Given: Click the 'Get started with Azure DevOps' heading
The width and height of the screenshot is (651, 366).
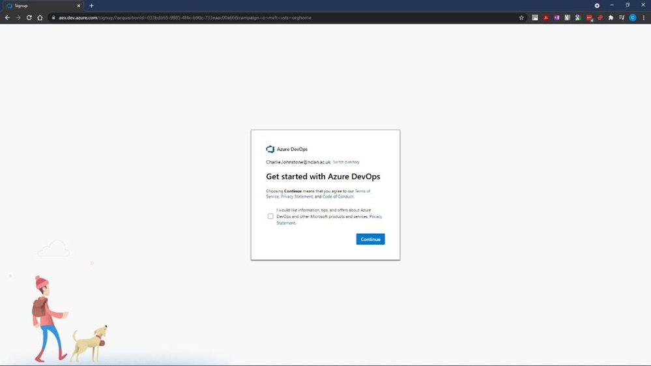Looking at the screenshot, I should (x=323, y=176).
